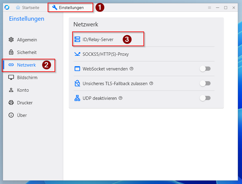
Task: Select the Konto person icon
Action: [x=11, y=90]
